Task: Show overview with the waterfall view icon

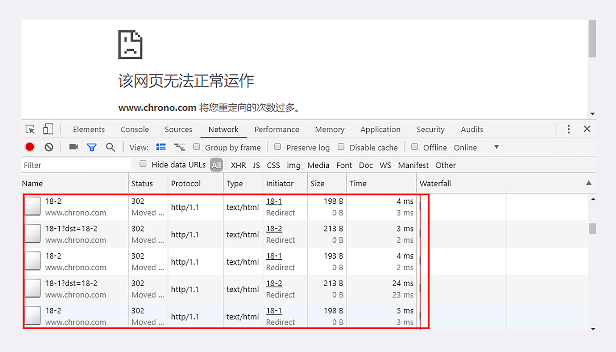Action: [x=179, y=147]
